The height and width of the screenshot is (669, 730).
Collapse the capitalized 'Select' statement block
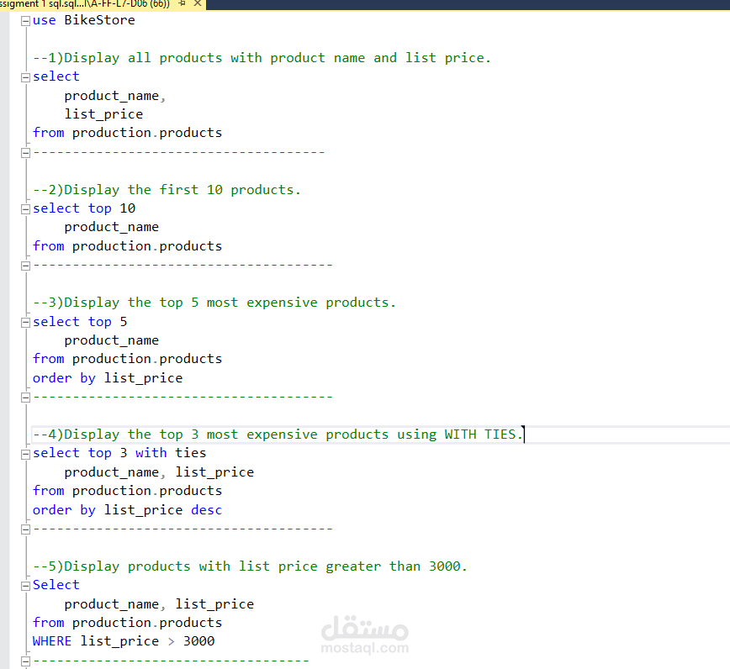(25, 586)
